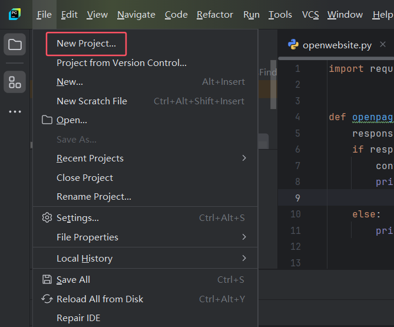Image resolution: width=394 pixels, height=327 pixels.
Task: Click the Settings gear icon in File menu
Action: (x=47, y=218)
